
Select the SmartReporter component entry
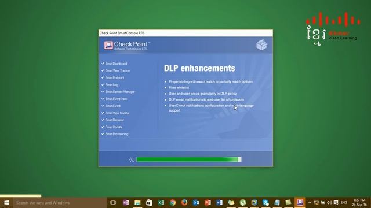(115, 120)
